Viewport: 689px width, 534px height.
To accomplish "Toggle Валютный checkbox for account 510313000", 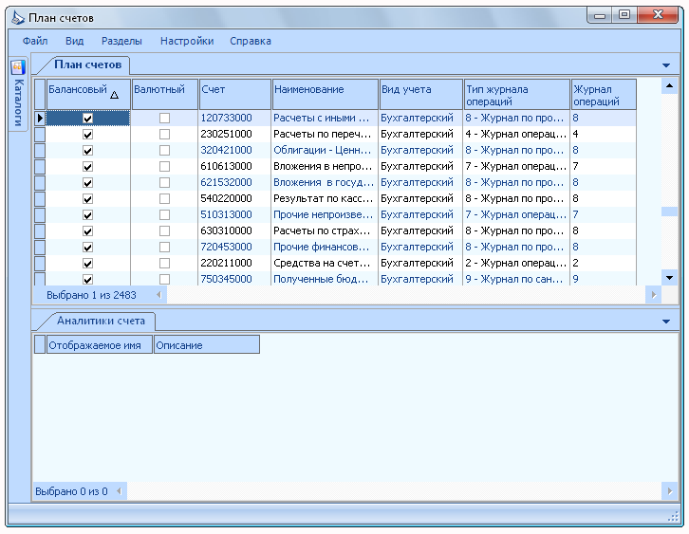I will 164,214.
